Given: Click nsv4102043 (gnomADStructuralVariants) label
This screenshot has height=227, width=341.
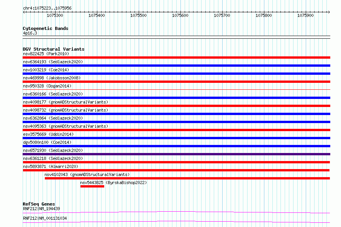Looking at the screenshot, I should click(87, 174).
